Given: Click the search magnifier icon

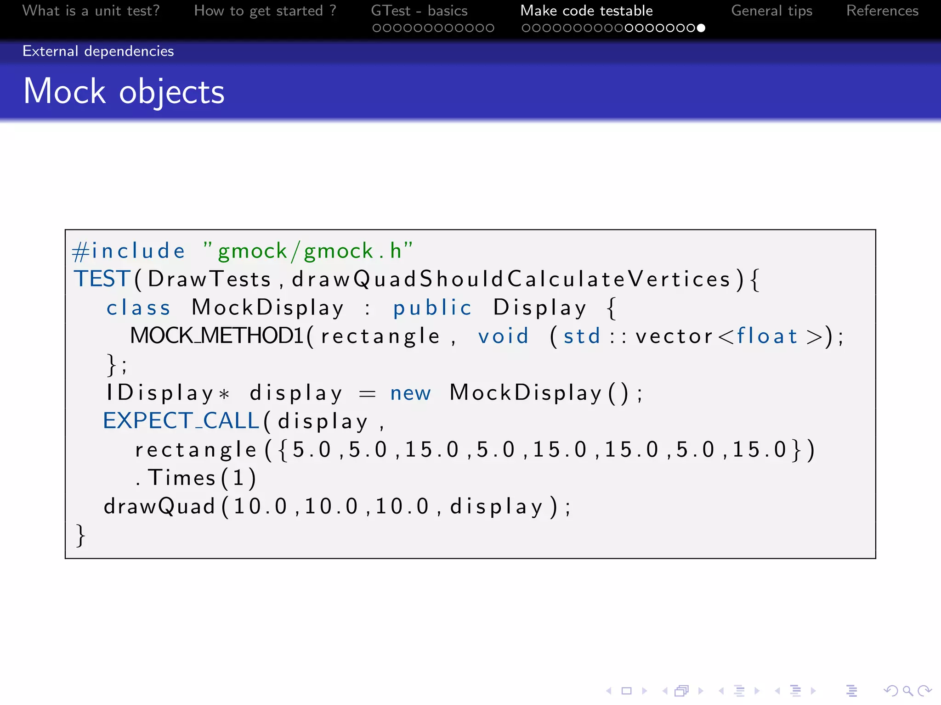Looking at the screenshot, I should coord(907,691).
